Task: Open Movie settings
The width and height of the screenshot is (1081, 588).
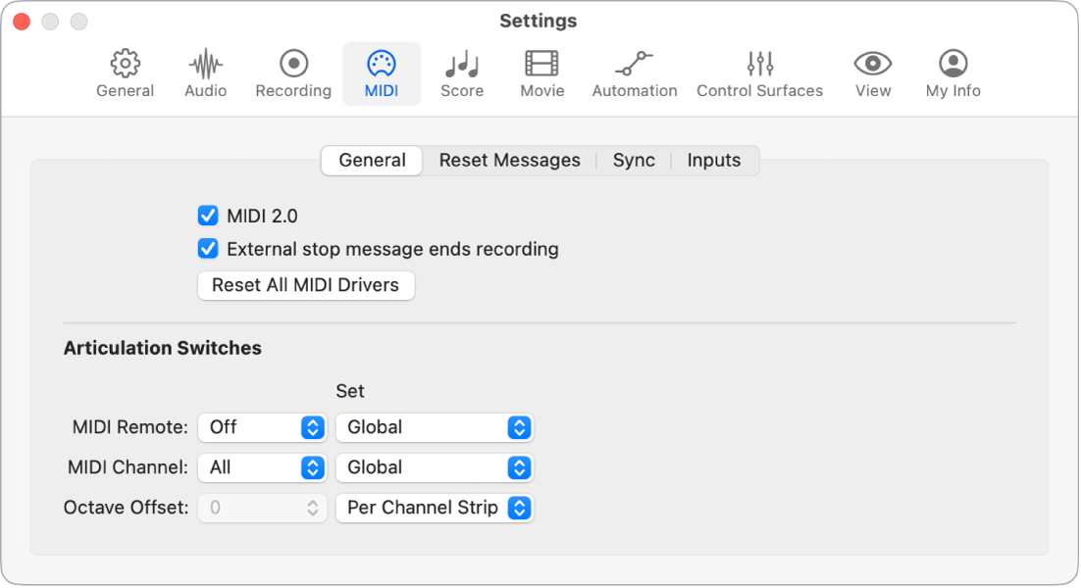Action: 540,73
